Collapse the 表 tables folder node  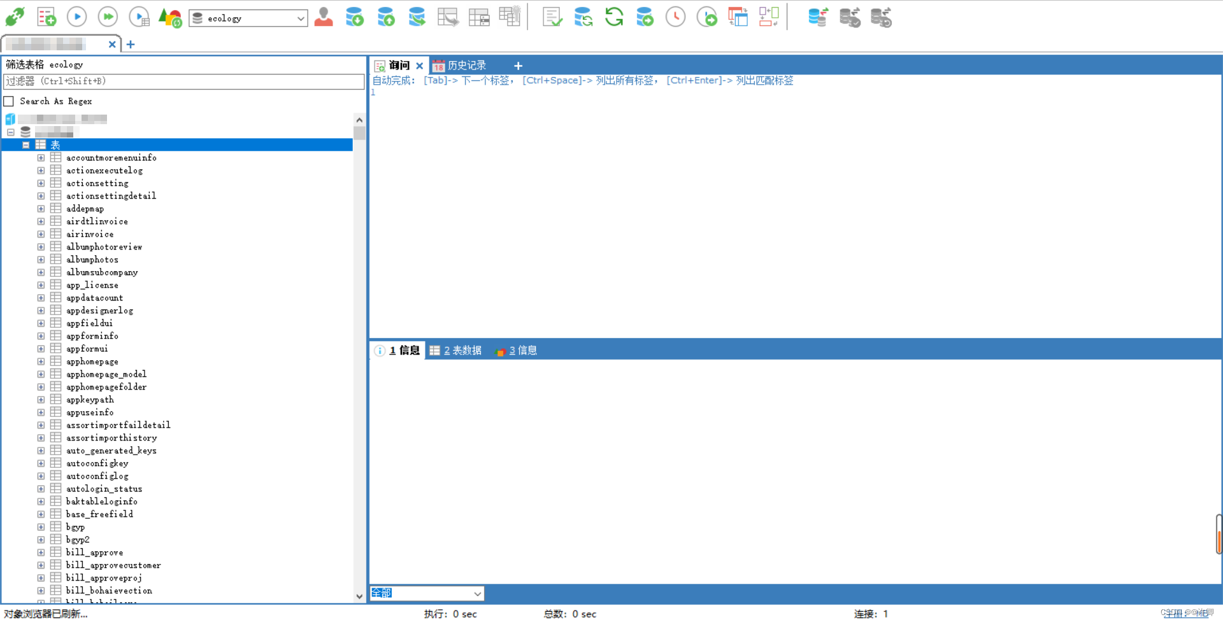(x=26, y=145)
